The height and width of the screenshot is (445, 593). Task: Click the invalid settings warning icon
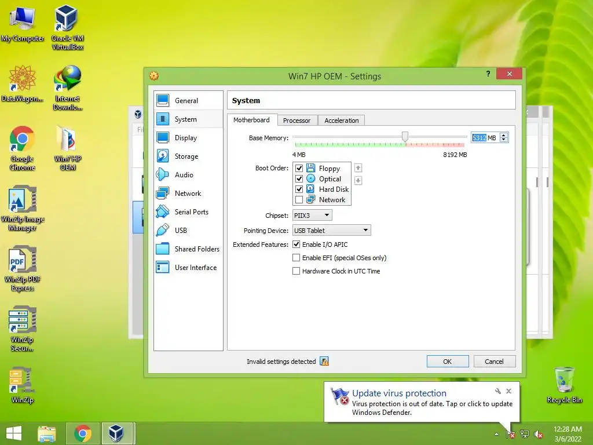pos(324,362)
